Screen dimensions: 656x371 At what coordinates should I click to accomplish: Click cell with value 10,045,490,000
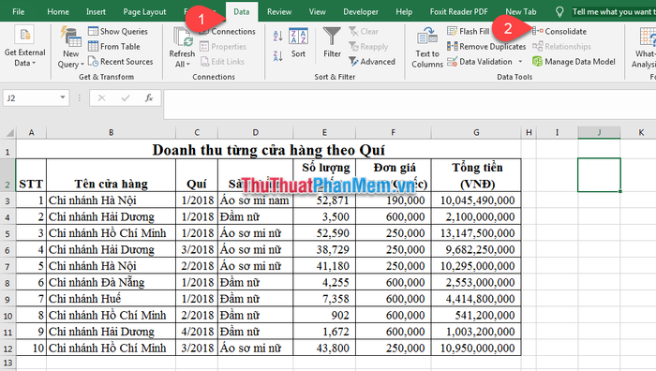pyautogui.click(x=476, y=200)
